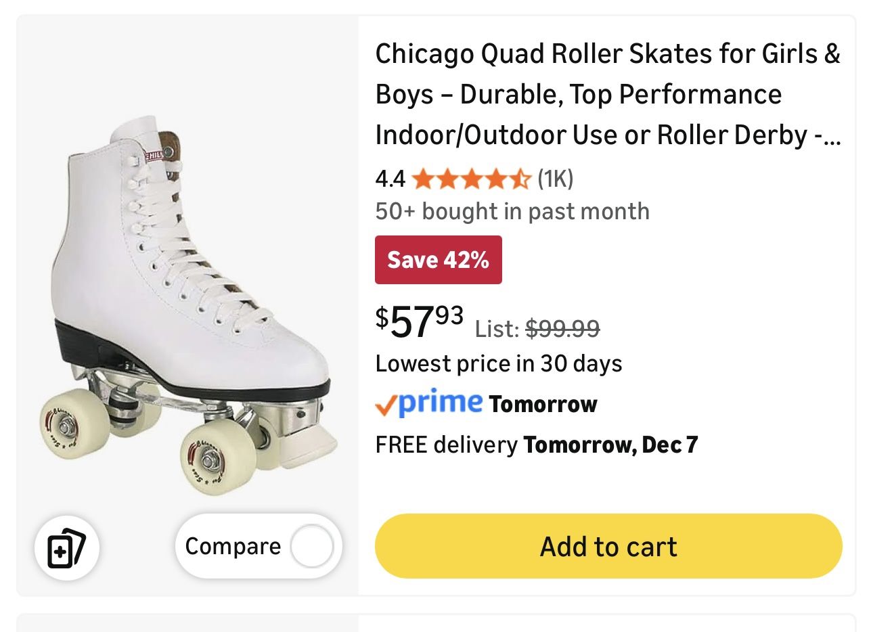871x632 pixels.
Task: Click the red Save 42% badge
Action: [x=438, y=260]
